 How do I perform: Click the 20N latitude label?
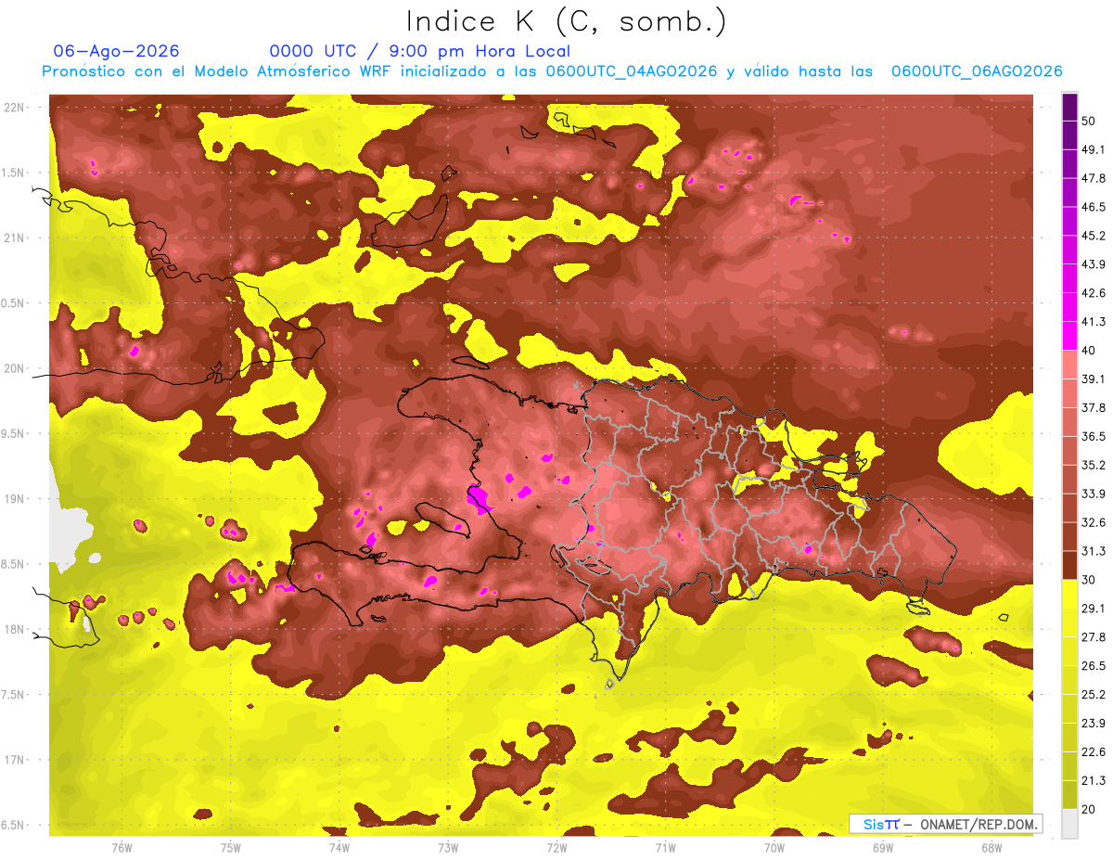pyautogui.click(x=14, y=368)
